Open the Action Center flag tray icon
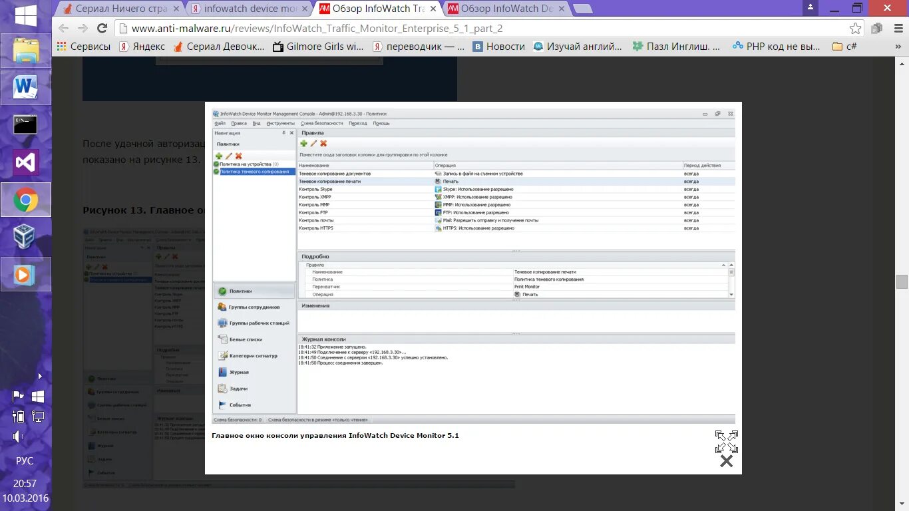 coord(18,397)
